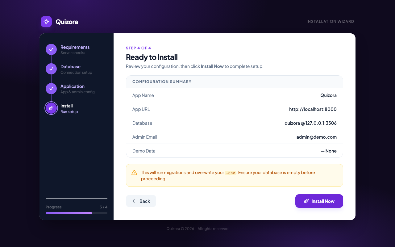
Task: Click the Application step checkmark icon
Action: [x=51, y=89]
